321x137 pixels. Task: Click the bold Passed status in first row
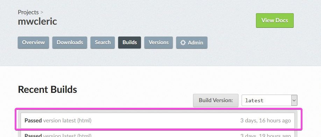(x=33, y=121)
